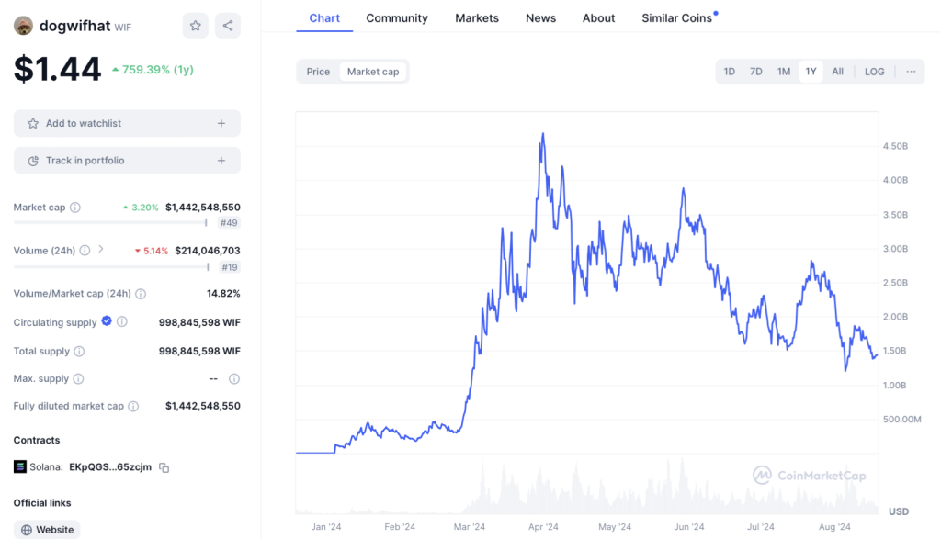
Task: Click the 4.50B label on chart axis
Action: point(895,146)
